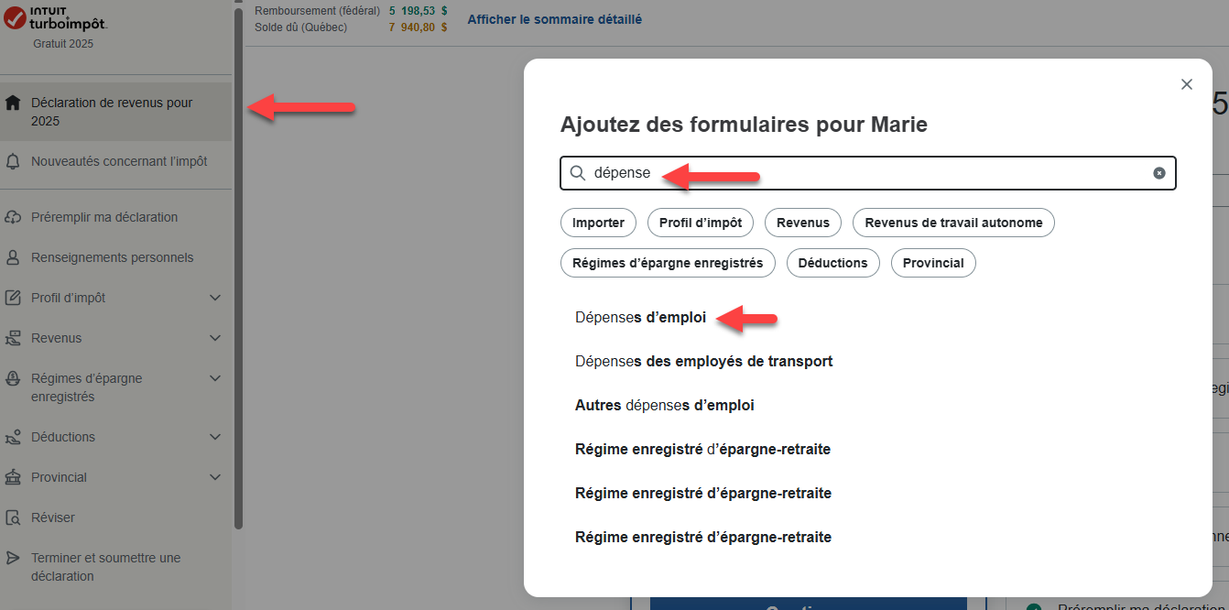Filter by Régimes d'épargne enregistrés chip

(668, 263)
